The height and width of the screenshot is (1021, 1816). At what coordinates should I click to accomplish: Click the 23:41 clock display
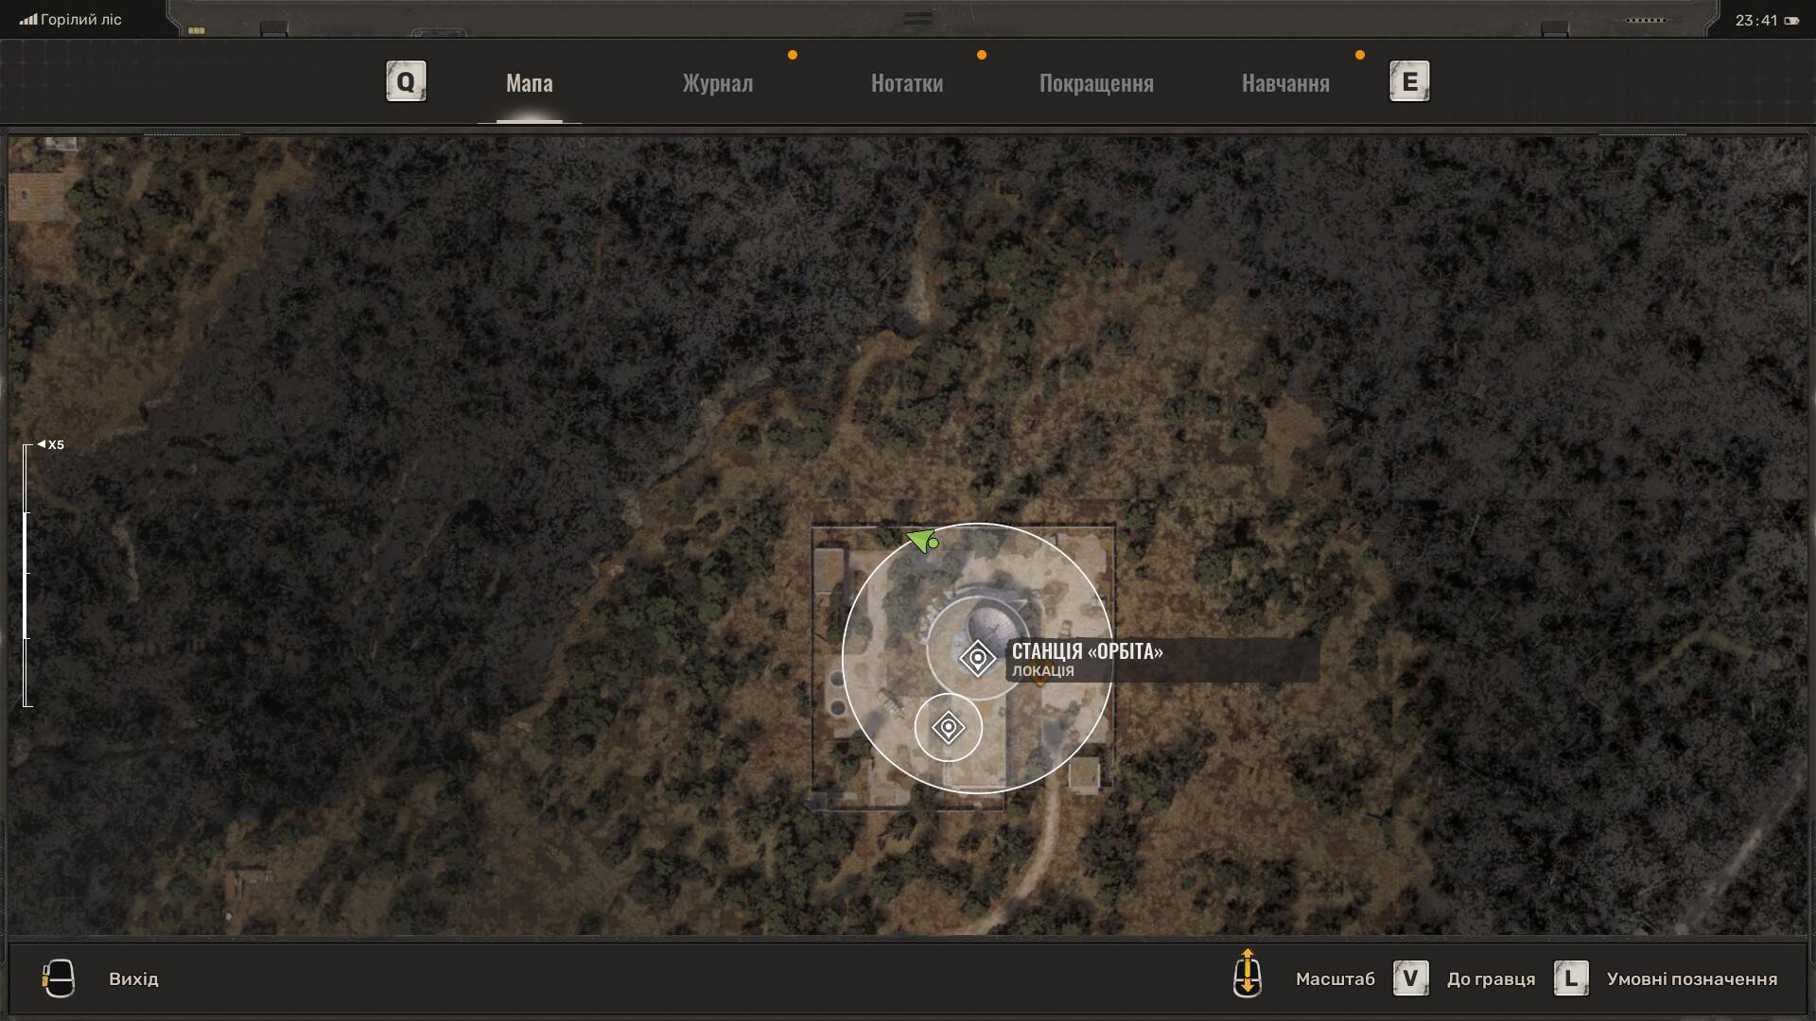click(1756, 20)
